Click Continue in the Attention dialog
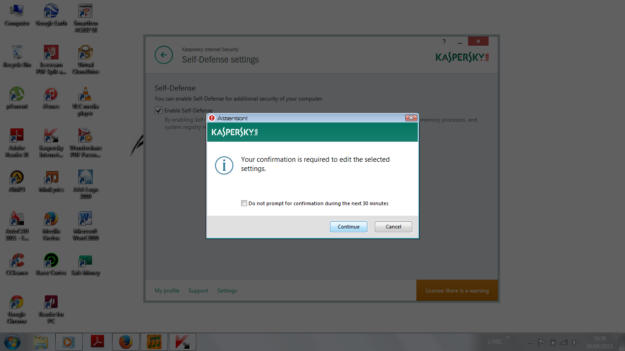The image size is (625, 351). tap(349, 227)
